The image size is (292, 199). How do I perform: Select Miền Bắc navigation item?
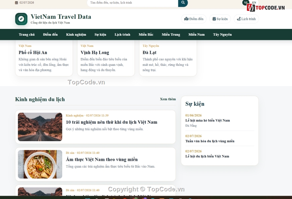(x=146, y=34)
